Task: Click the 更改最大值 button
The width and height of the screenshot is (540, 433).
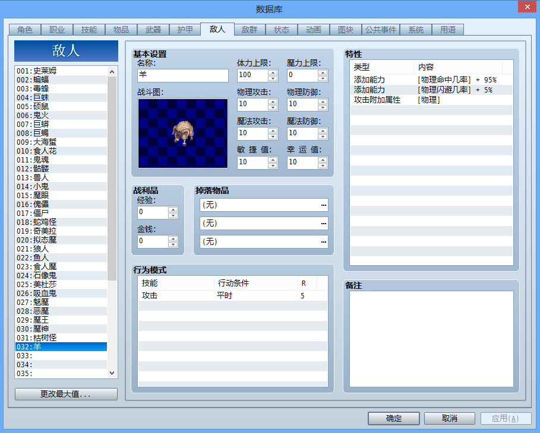Action: (66, 394)
